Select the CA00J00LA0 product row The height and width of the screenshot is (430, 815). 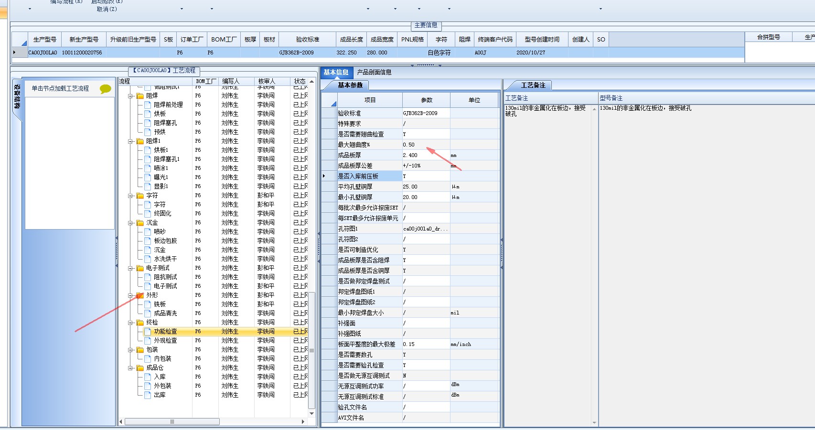click(x=378, y=52)
